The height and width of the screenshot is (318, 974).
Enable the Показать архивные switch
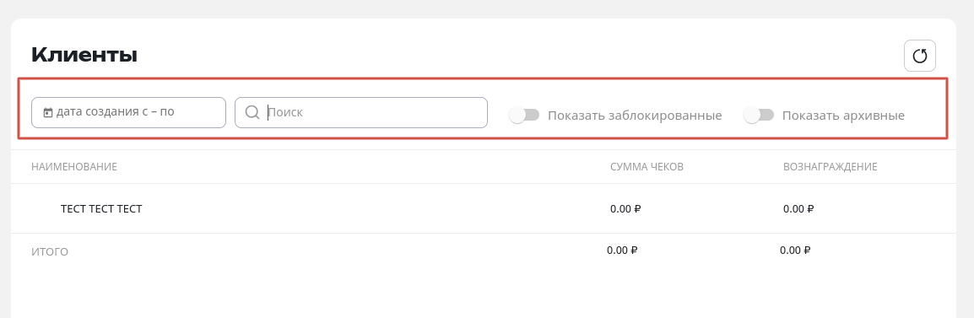tap(759, 115)
